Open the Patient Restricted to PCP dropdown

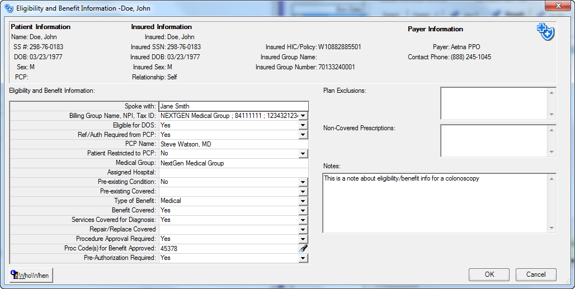[303, 154]
